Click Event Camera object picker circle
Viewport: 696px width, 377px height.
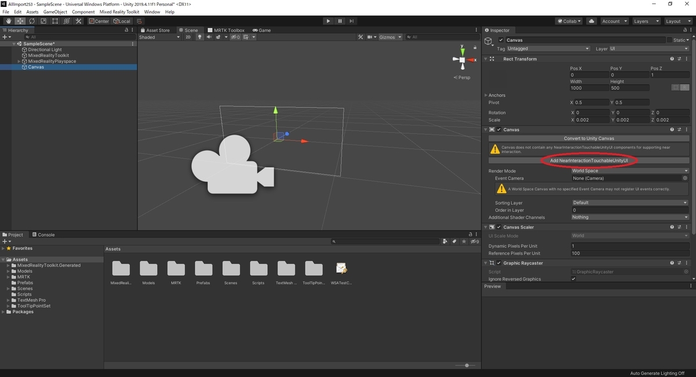click(685, 178)
